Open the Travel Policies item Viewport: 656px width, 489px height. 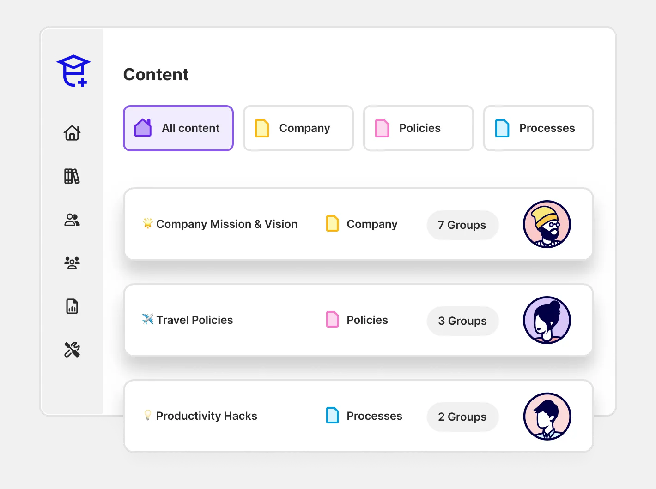click(x=194, y=320)
